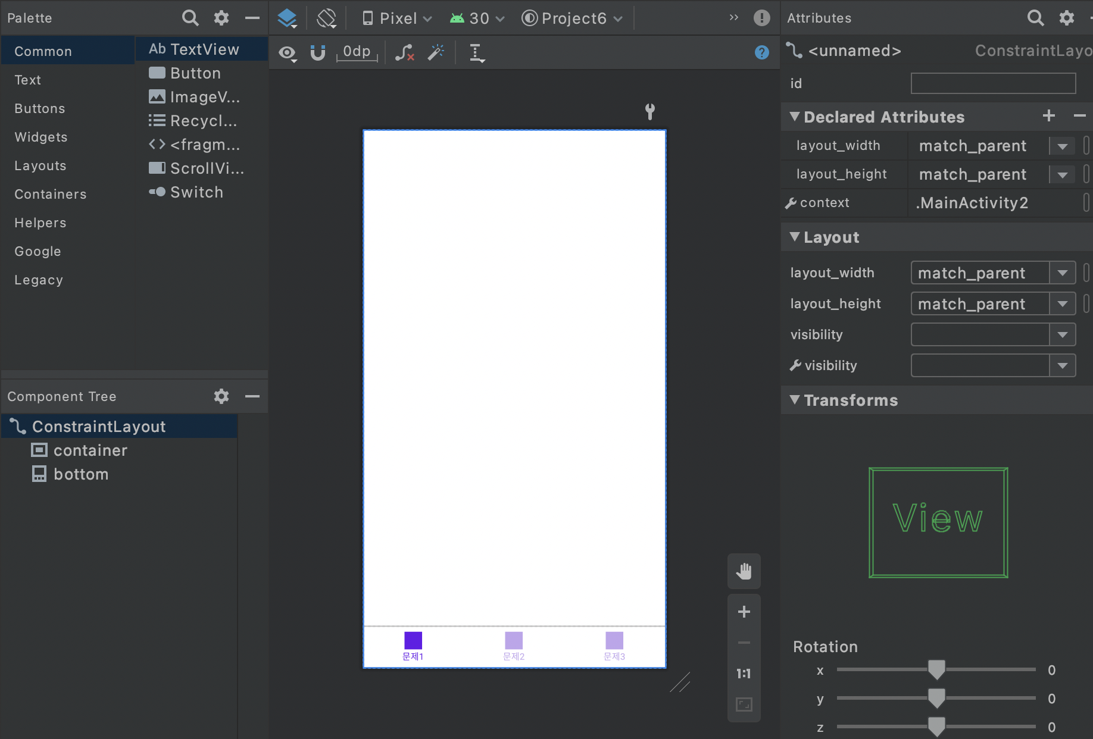
Task: Zoom in the design surface
Action: point(744,612)
